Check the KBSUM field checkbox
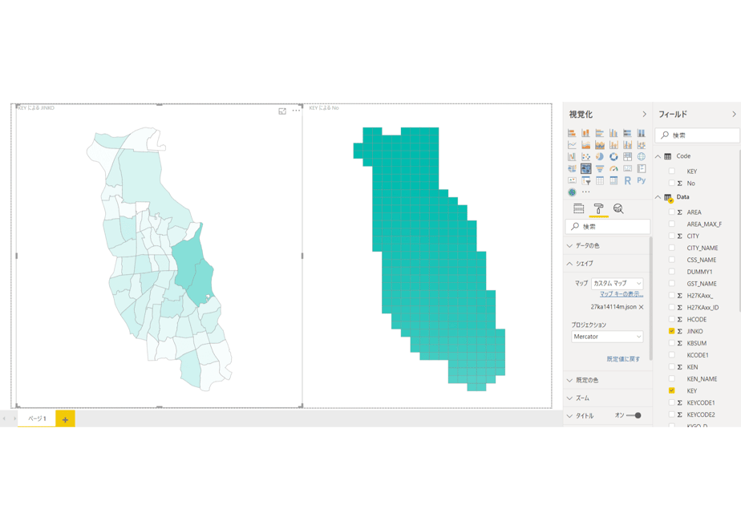 pyautogui.click(x=671, y=343)
